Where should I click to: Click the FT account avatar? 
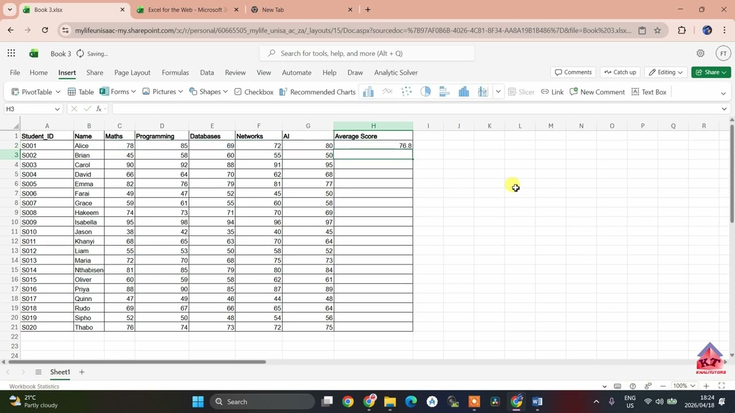click(723, 53)
